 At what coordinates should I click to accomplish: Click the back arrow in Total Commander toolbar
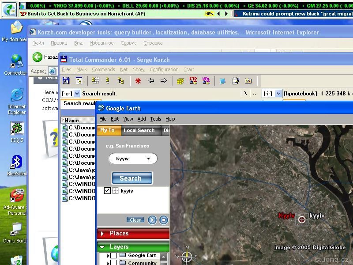151,81
